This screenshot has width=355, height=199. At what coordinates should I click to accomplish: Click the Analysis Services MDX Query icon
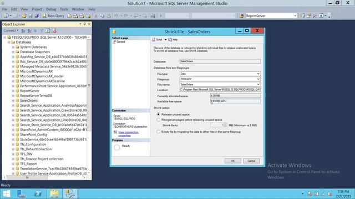75,16
